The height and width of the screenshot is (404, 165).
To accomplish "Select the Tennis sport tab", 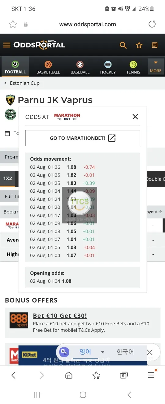I will click(133, 67).
